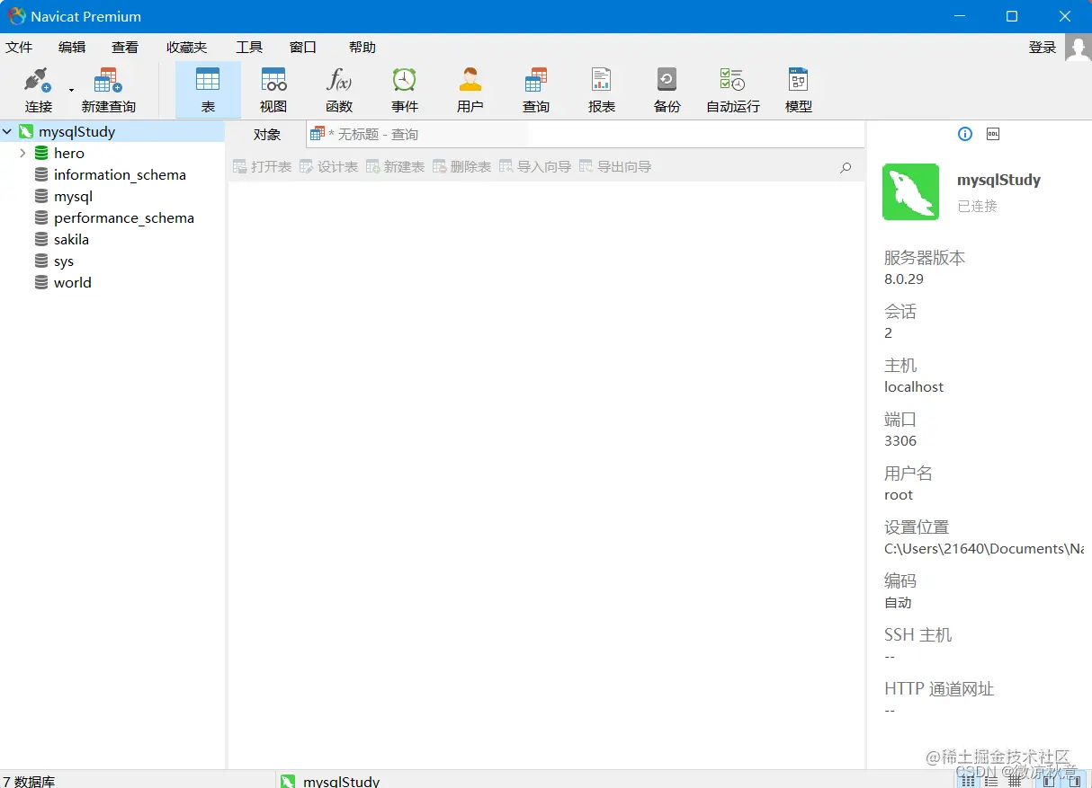Image resolution: width=1092 pixels, height=788 pixels.
Task: Open the 工具 menu
Action: [x=249, y=48]
